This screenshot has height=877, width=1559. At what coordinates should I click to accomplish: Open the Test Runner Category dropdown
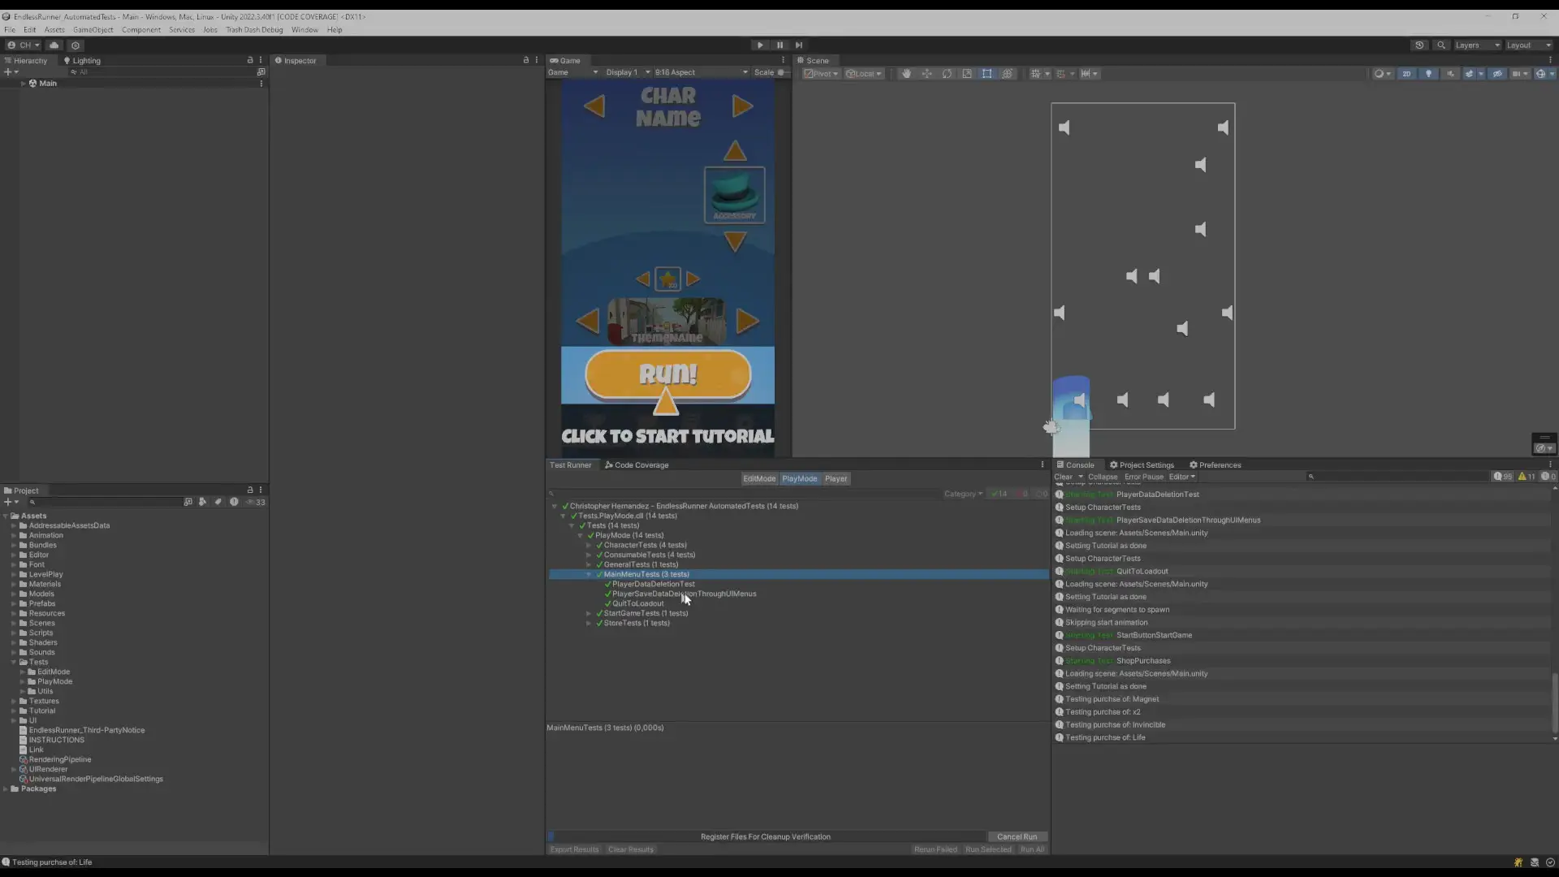[x=963, y=495]
